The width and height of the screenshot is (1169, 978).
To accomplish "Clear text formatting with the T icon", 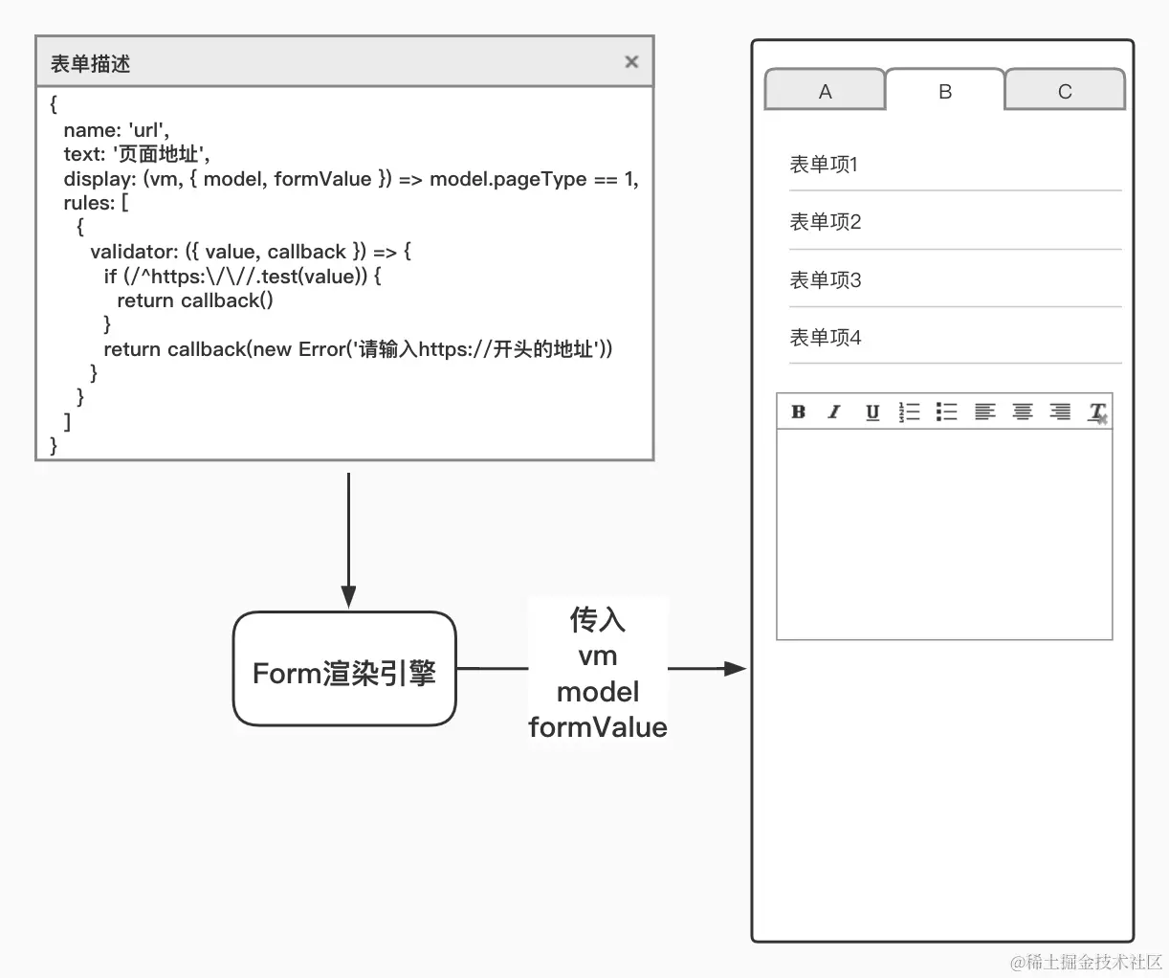I will (x=1097, y=411).
